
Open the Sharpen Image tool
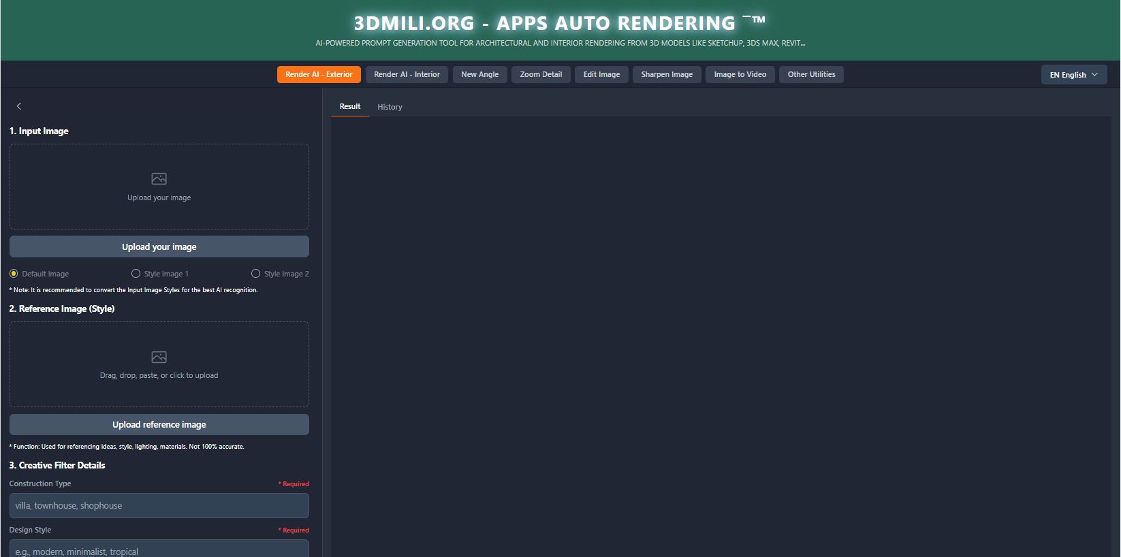[x=667, y=75]
